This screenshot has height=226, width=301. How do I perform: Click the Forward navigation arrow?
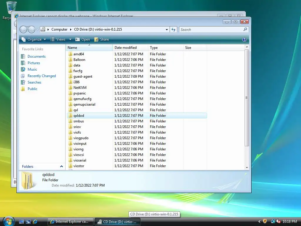coord(32,30)
